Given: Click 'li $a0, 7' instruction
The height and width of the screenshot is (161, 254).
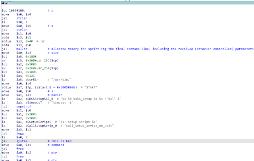Looking at the screenshot, I should [14, 137].
